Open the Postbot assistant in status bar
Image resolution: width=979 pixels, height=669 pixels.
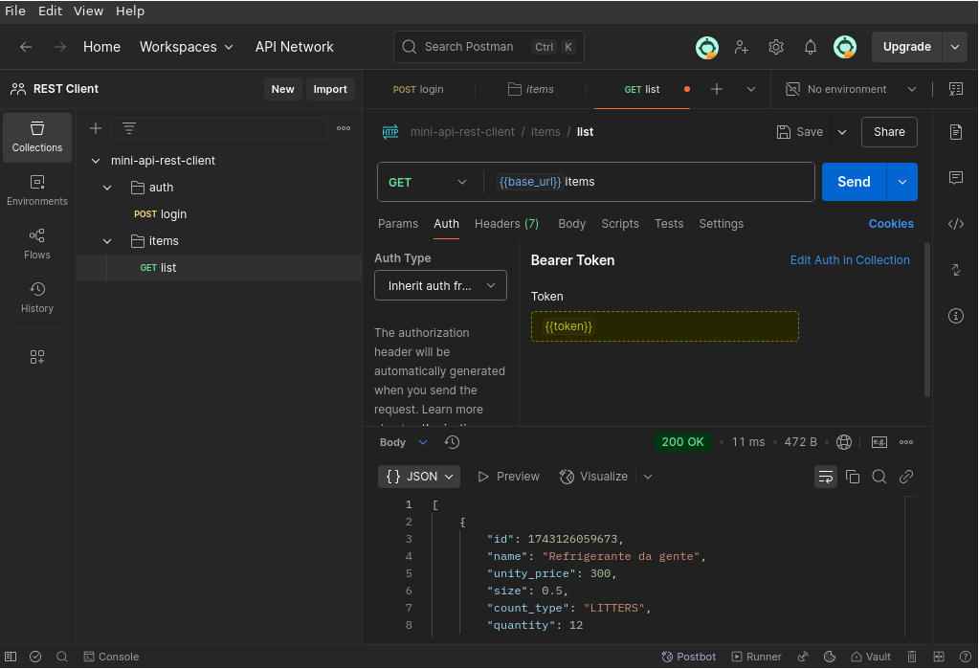click(689, 657)
